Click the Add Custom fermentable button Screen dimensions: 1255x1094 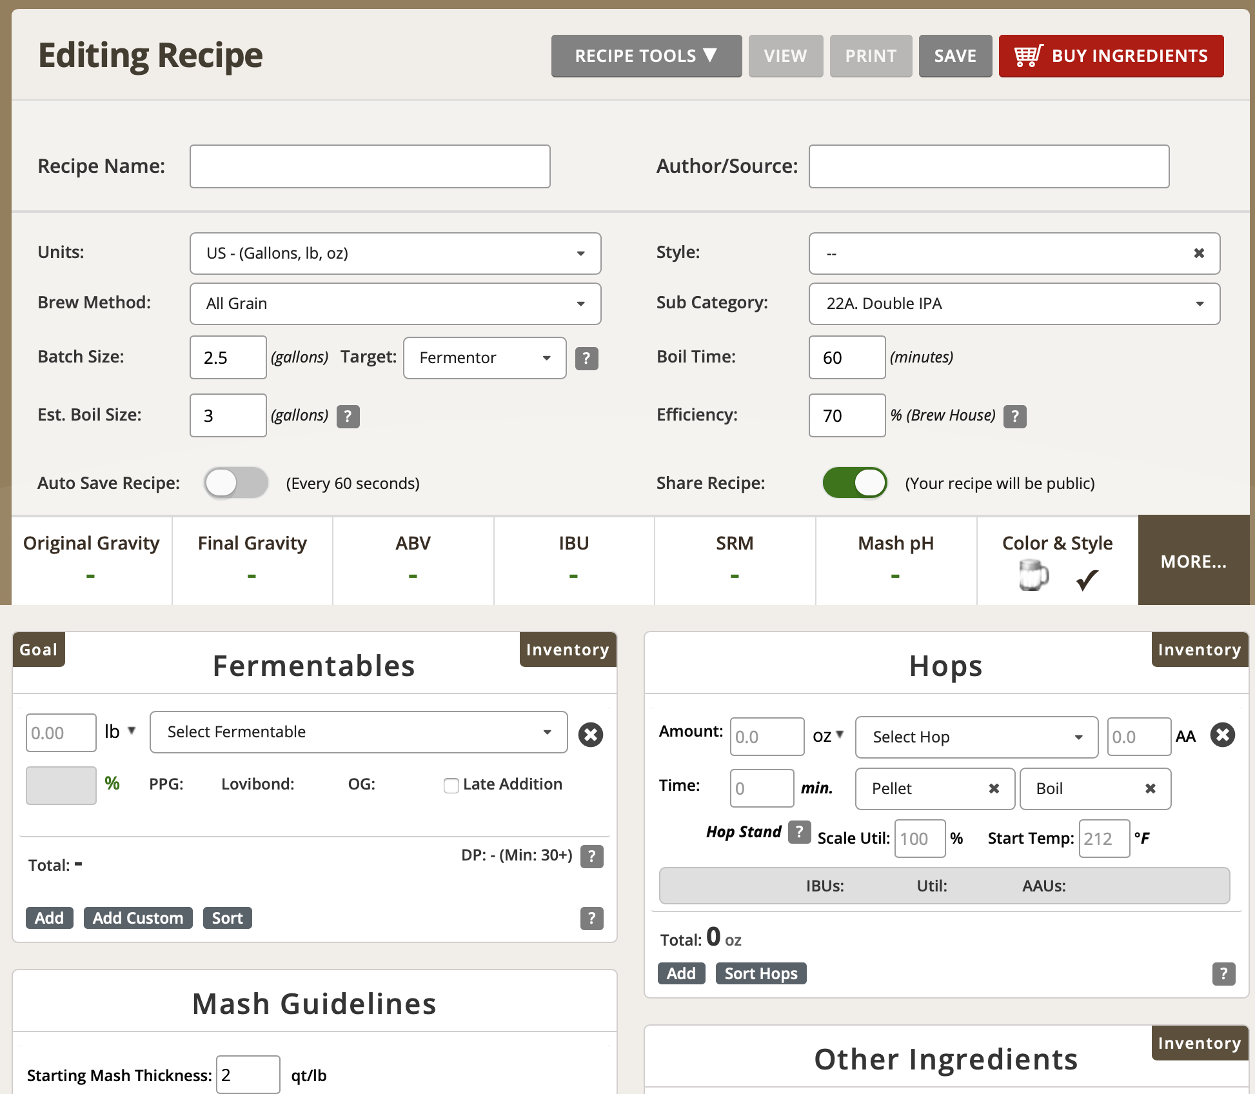(138, 918)
